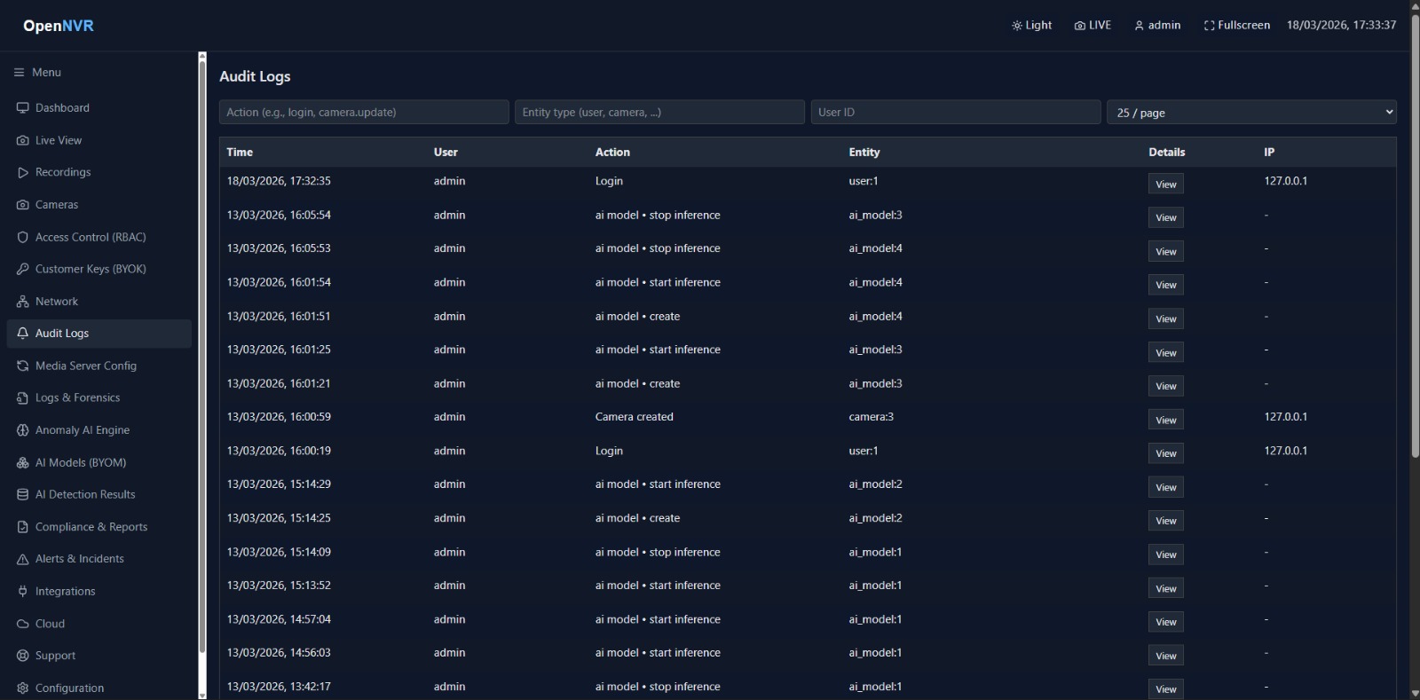Click the Configuration gear icon
Screen dimensions: 1420x700
coord(23,688)
